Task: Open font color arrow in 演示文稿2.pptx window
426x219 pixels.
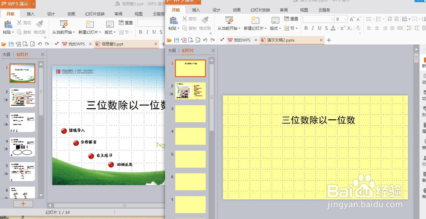Action: click(x=337, y=28)
